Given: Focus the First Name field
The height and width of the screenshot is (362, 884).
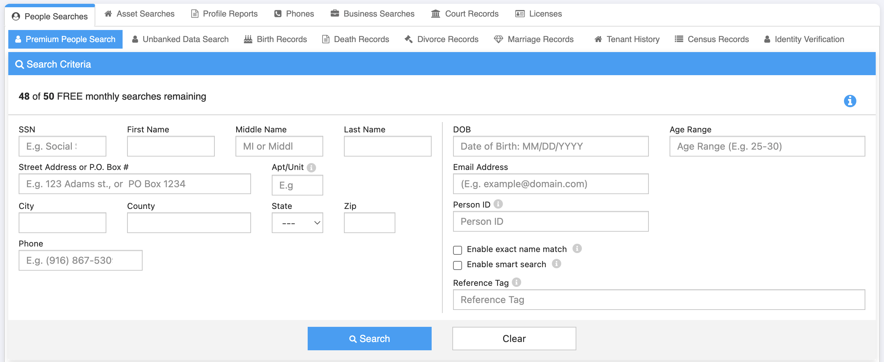Looking at the screenshot, I should [x=171, y=146].
